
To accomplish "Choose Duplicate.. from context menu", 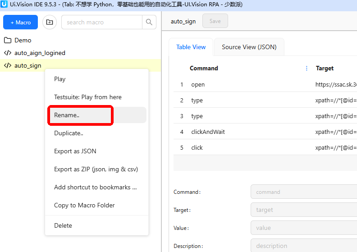I will 97,133.
